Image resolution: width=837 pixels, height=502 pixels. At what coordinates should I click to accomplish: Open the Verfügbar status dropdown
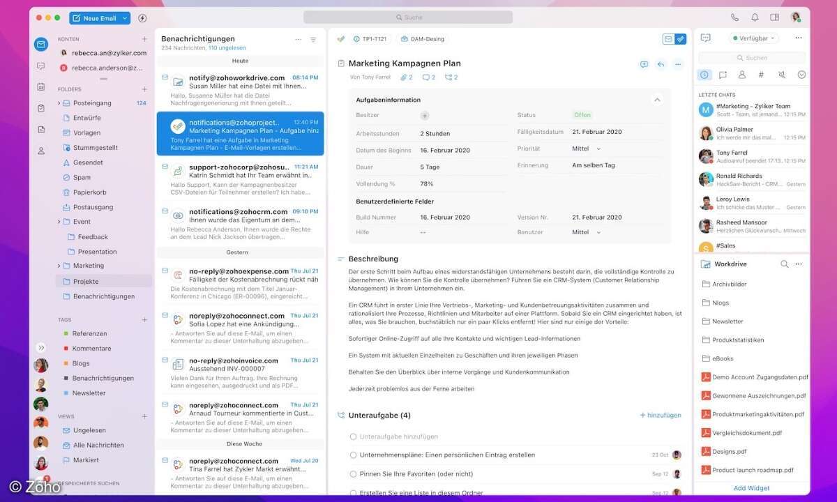(x=753, y=38)
